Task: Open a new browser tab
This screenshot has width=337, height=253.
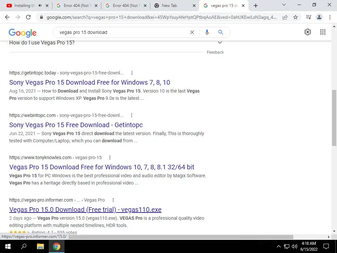Action: [255, 6]
